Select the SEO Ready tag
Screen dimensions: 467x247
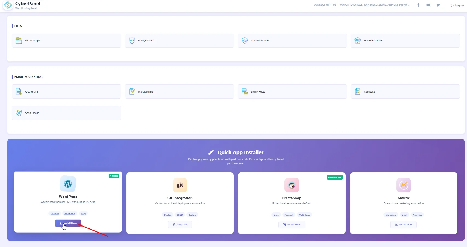(70, 213)
